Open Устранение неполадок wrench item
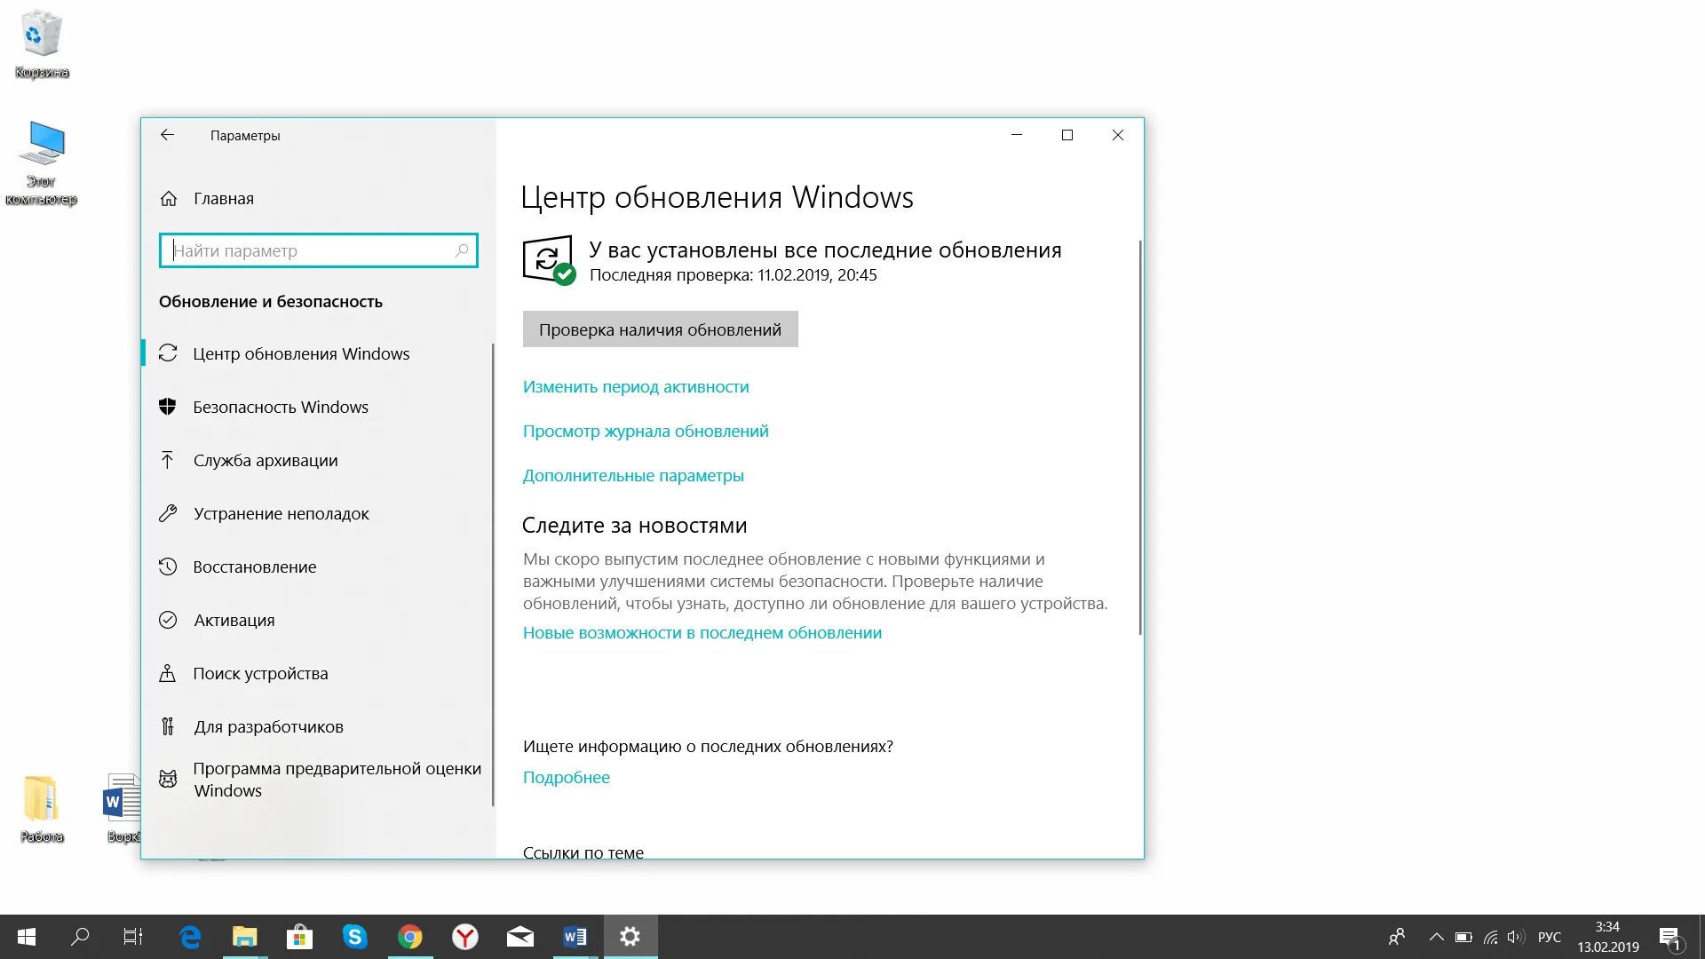The width and height of the screenshot is (1705, 959). (281, 513)
